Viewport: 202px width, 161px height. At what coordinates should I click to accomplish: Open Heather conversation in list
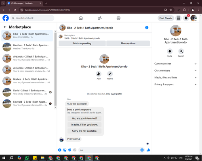[x=27, y=47]
